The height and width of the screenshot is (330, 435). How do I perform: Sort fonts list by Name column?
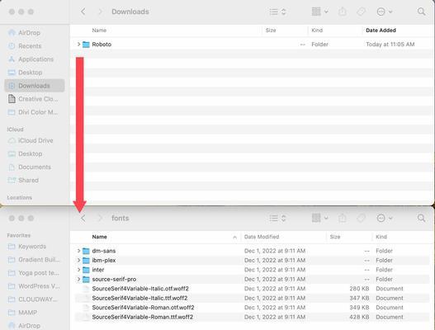coord(99,237)
